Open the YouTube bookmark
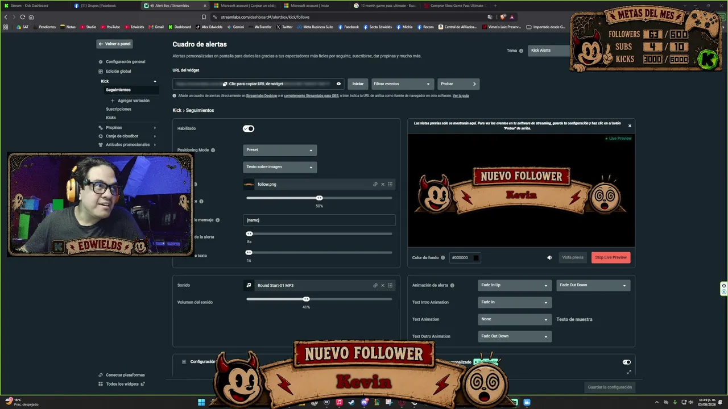 [110, 27]
